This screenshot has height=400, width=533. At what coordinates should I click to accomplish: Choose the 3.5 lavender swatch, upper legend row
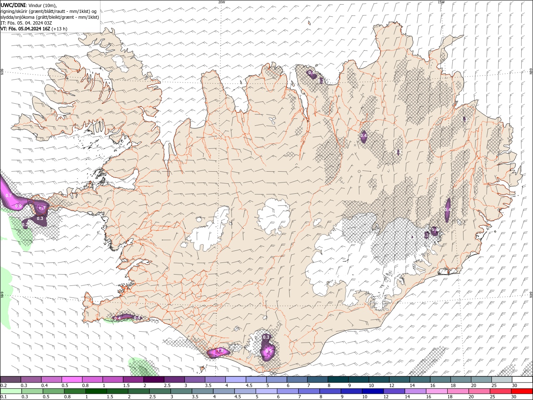pyautogui.click(x=215, y=380)
